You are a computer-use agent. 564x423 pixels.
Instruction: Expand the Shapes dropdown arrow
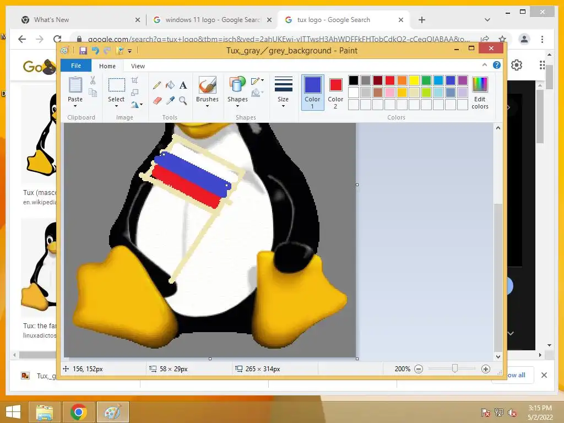click(237, 106)
